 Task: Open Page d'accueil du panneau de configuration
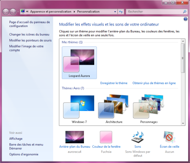point(30,24)
